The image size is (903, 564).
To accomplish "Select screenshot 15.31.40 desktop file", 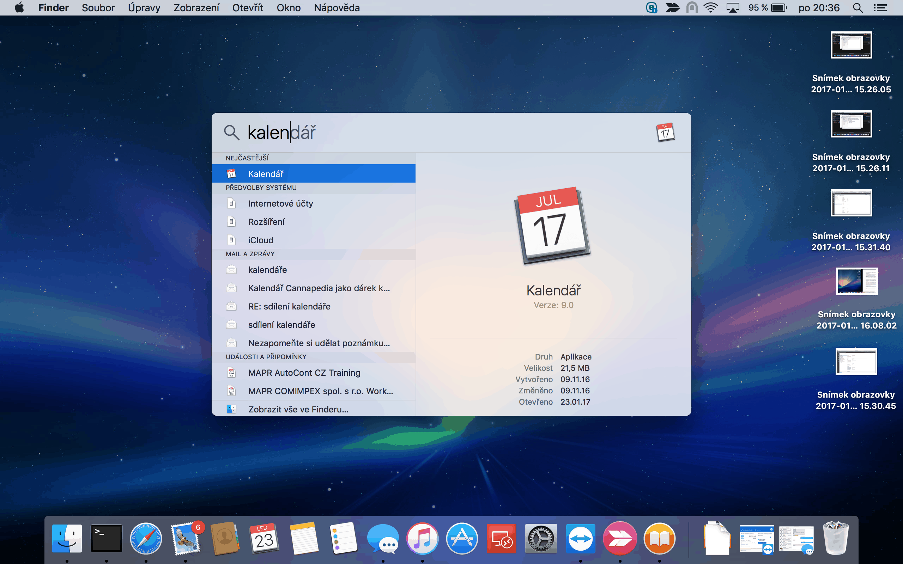I will click(851, 221).
